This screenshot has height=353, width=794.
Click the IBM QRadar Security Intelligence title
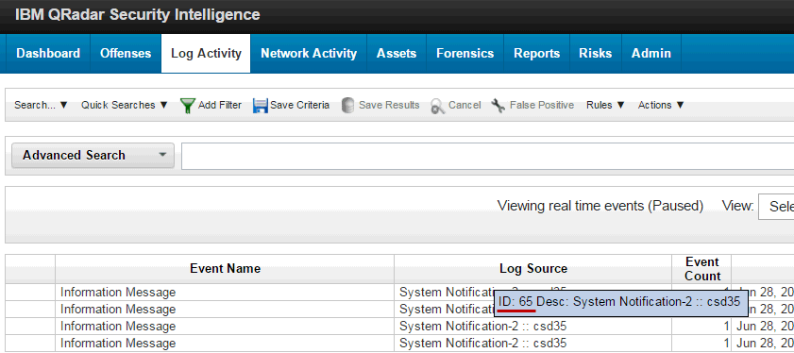(137, 15)
